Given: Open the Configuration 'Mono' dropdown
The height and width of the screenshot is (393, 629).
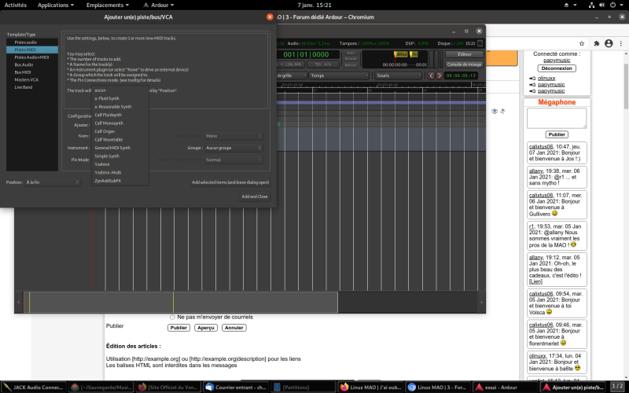Looking at the screenshot, I should [x=234, y=136].
